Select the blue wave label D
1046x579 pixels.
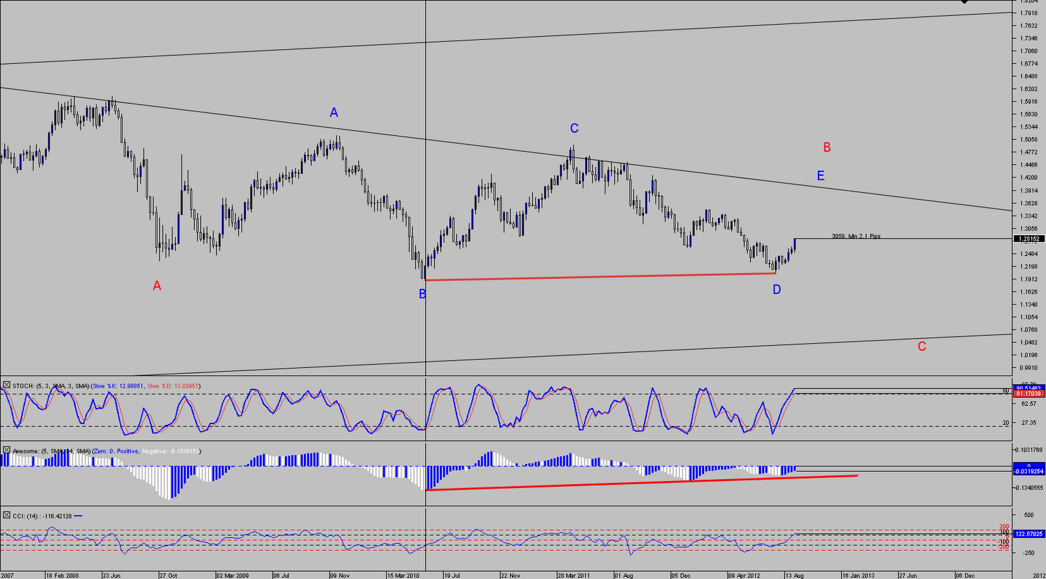click(777, 289)
